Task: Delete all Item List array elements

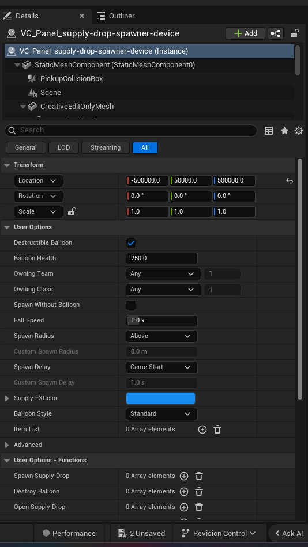Action: click(x=217, y=430)
